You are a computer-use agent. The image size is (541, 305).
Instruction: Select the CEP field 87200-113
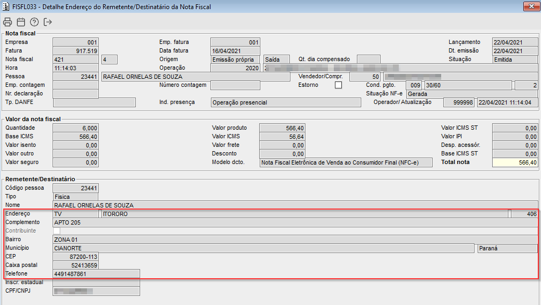point(76,257)
